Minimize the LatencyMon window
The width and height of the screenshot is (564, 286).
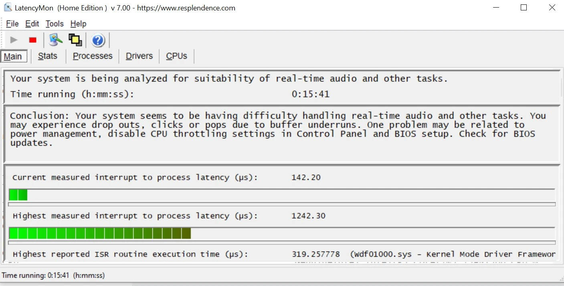[495, 8]
